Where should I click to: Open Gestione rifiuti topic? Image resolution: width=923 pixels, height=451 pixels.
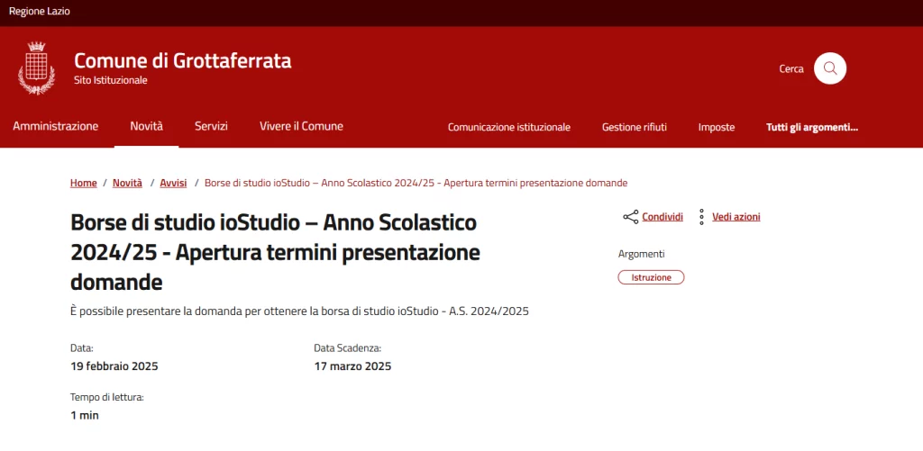point(634,127)
